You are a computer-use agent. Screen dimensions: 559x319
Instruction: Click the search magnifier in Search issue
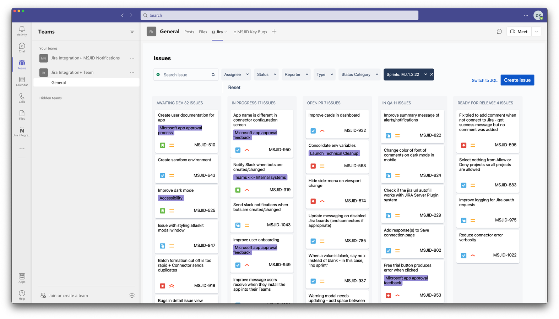[x=213, y=75]
